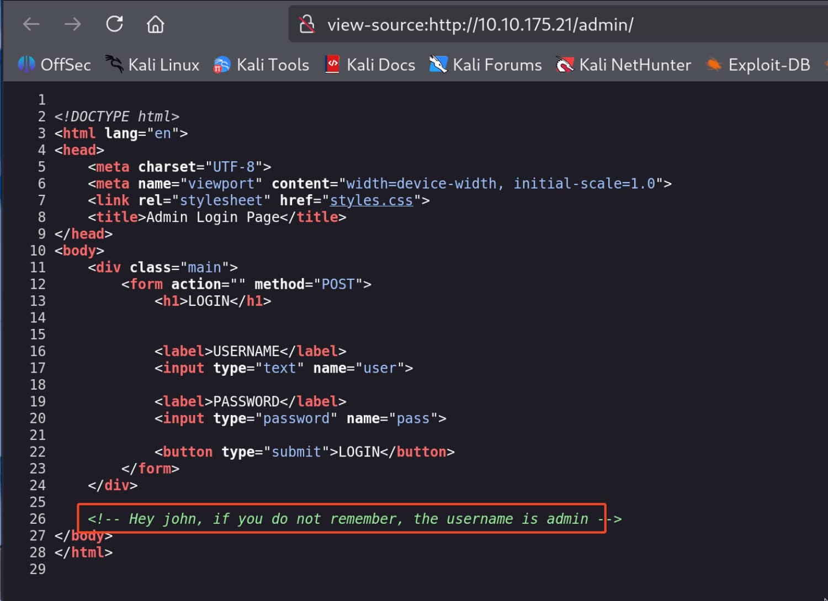Click the view-source URL address field

(x=480, y=25)
